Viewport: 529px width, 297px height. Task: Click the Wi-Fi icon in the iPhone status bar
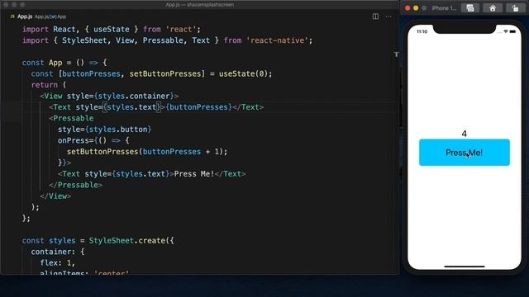pos(506,31)
